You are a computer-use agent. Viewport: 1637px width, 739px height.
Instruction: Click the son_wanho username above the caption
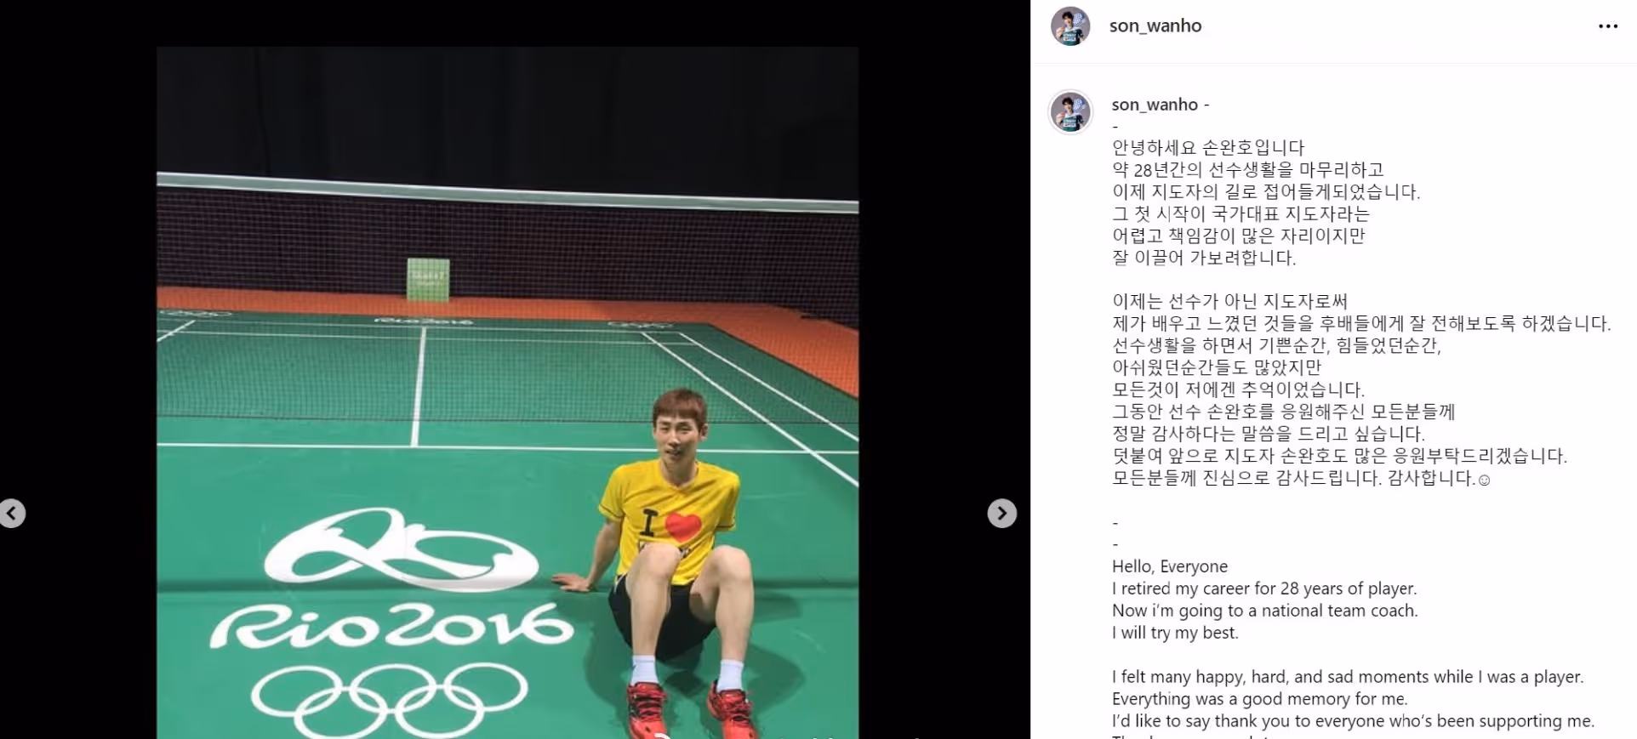(x=1154, y=105)
